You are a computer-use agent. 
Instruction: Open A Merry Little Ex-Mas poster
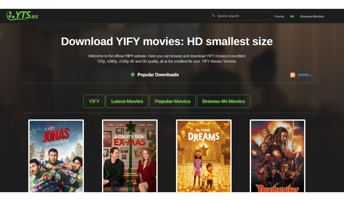130,156
